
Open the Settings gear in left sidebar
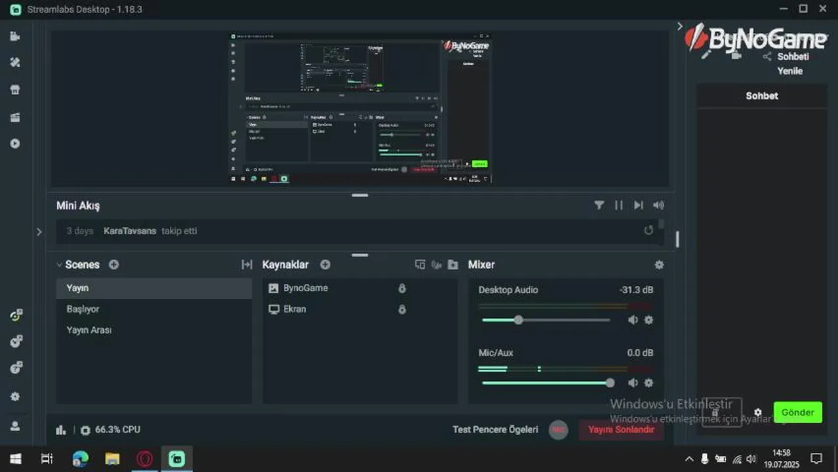click(x=15, y=397)
